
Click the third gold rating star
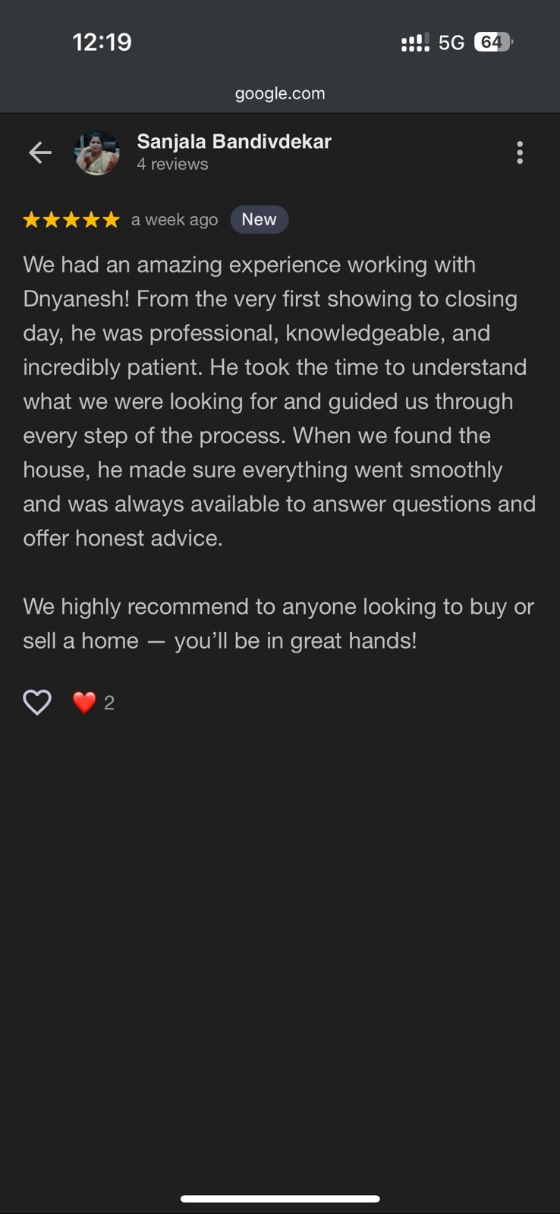pos(71,220)
